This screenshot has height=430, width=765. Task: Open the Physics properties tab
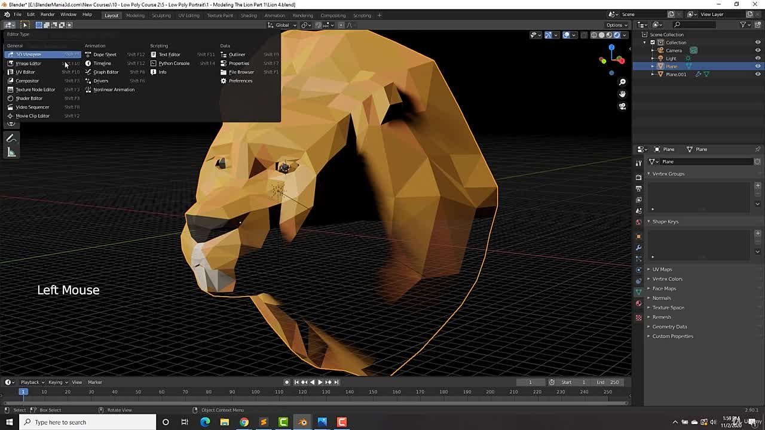click(638, 270)
